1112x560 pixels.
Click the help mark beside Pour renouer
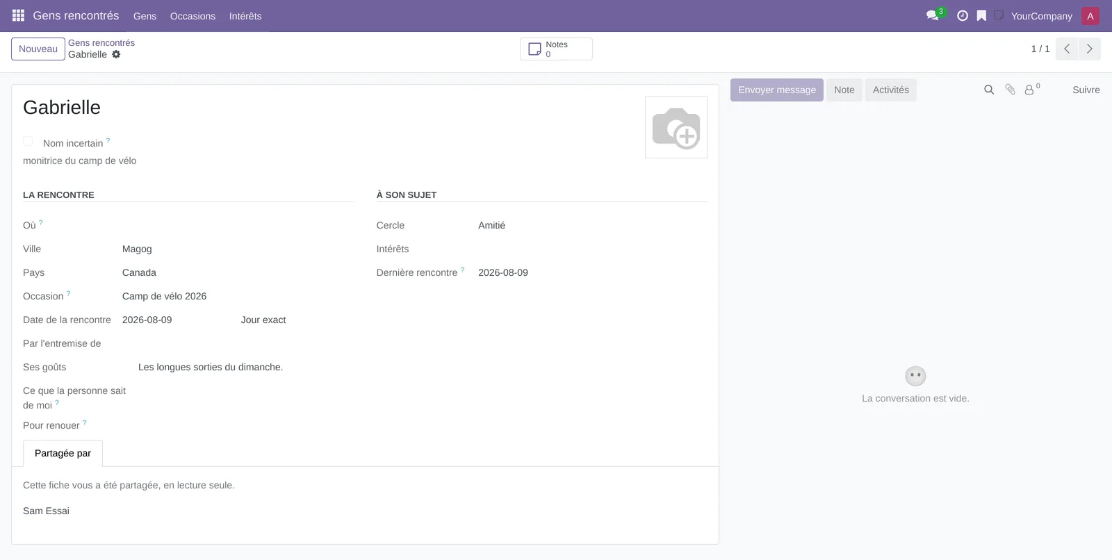pos(85,422)
